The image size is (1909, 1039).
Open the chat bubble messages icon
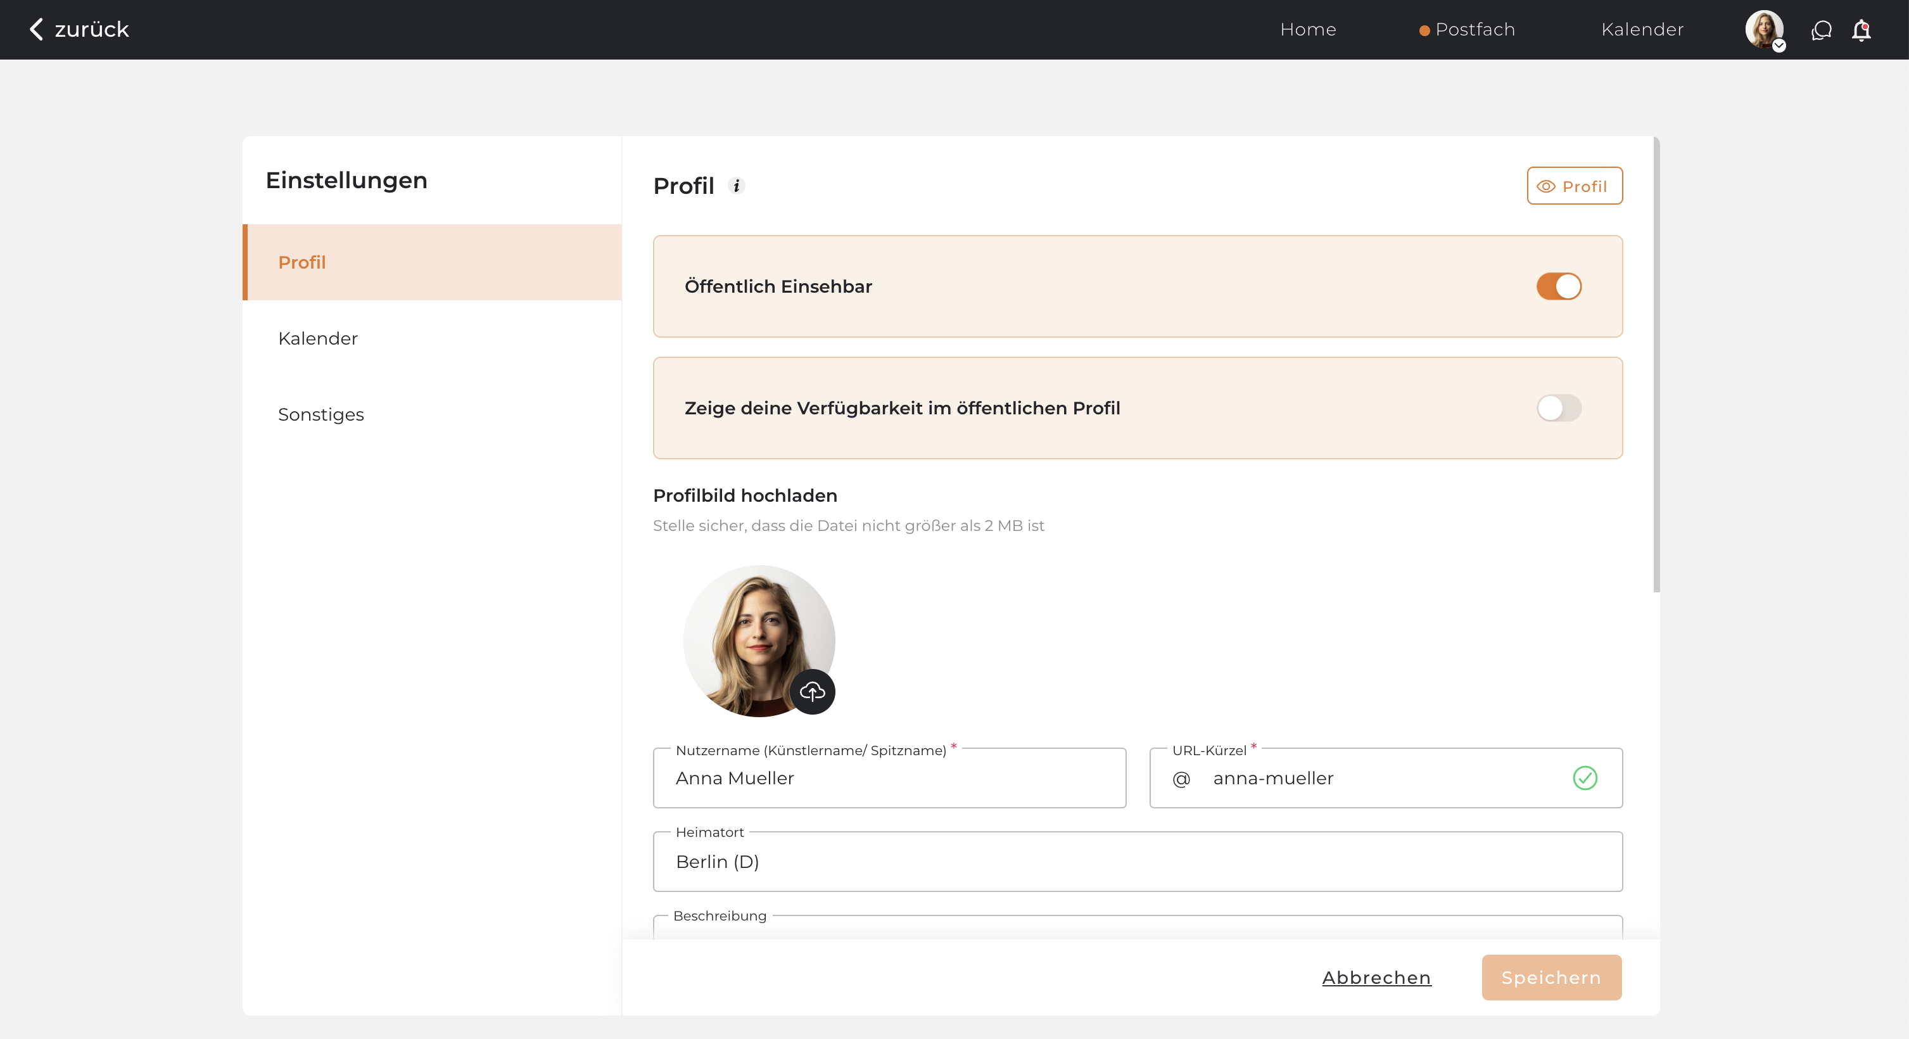point(1821,30)
